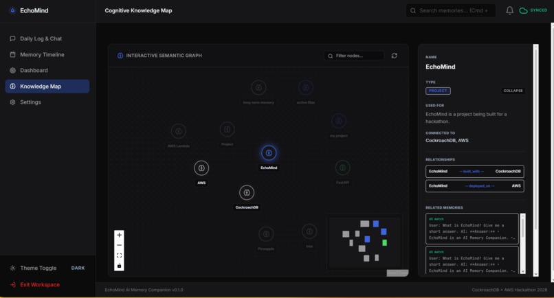Focus the Search memories field
This screenshot has width=554, height=298.
click(450, 10)
